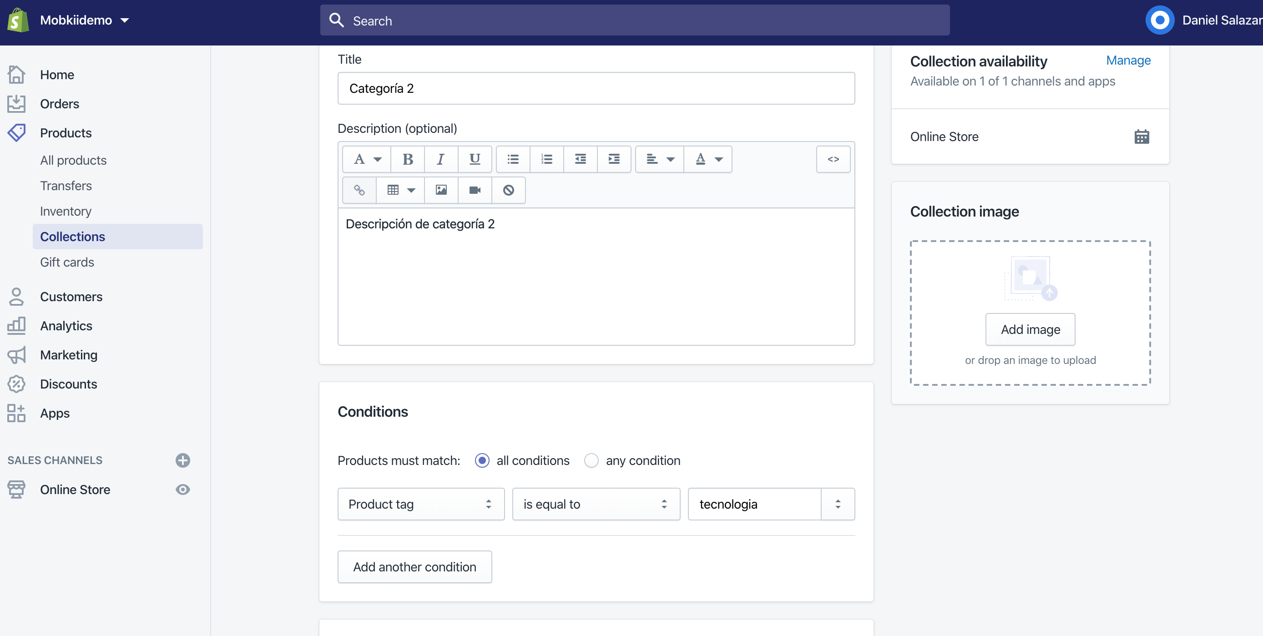Open the text alignment dropdown

point(660,159)
